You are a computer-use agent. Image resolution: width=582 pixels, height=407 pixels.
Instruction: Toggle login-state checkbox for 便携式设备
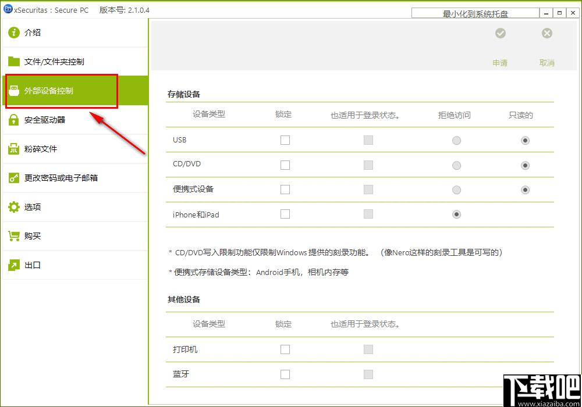coord(368,190)
